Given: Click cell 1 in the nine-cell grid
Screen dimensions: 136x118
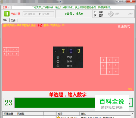Looking at the screenshot, I should (103, 60).
